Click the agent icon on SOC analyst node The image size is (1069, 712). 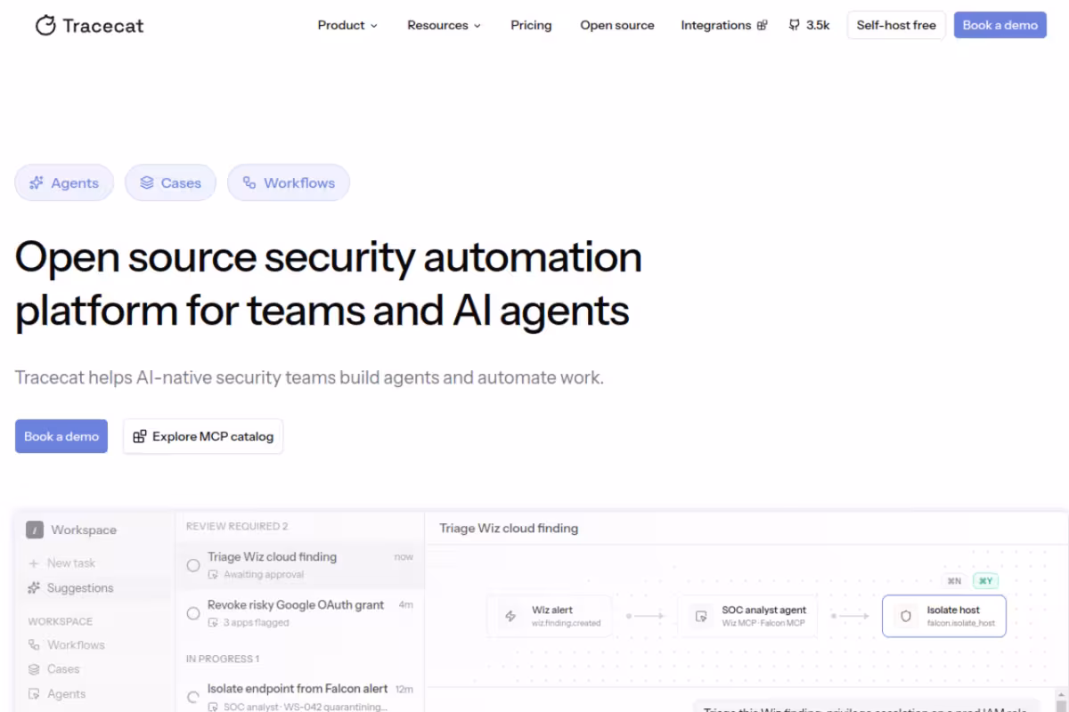click(702, 616)
